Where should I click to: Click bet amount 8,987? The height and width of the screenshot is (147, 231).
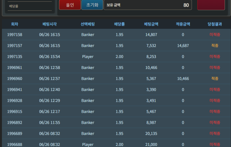click(x=151, y=123)
